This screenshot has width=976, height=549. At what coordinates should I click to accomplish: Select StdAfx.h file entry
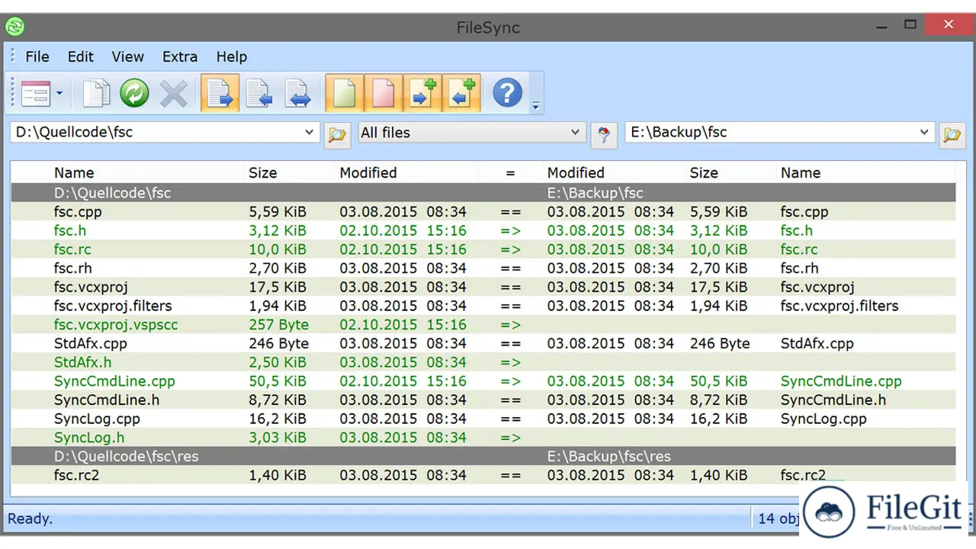[x=82, y=362]
